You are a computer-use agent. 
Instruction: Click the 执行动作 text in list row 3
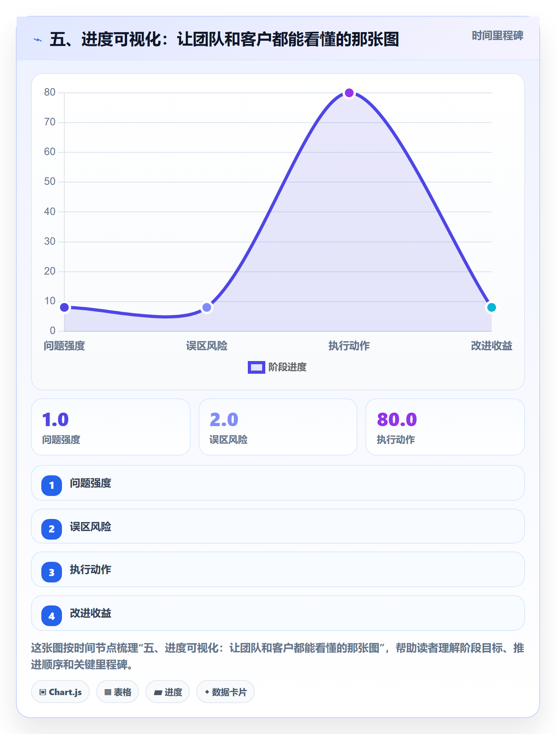[x=91, y=570]
